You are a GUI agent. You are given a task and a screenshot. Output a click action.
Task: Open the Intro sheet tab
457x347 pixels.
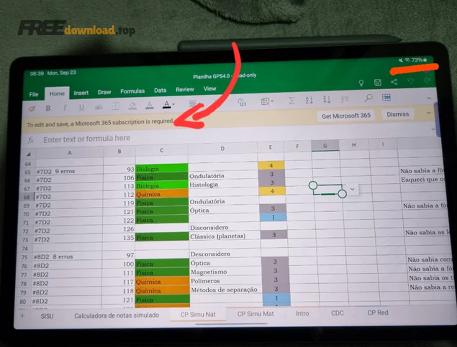[x=302, y=314]
